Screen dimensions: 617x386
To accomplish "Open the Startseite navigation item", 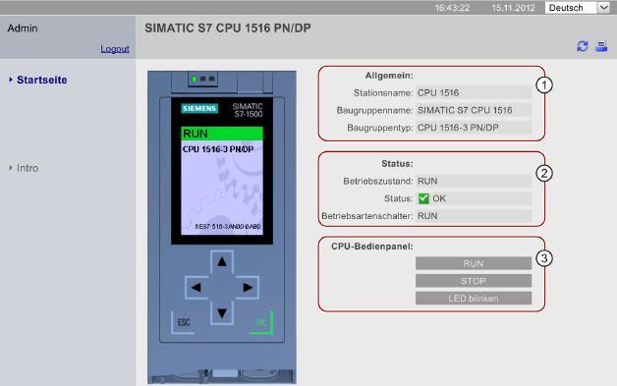I will coord(41,80).
